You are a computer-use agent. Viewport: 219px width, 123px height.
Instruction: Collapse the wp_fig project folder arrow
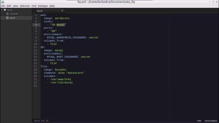click(2, 10)
